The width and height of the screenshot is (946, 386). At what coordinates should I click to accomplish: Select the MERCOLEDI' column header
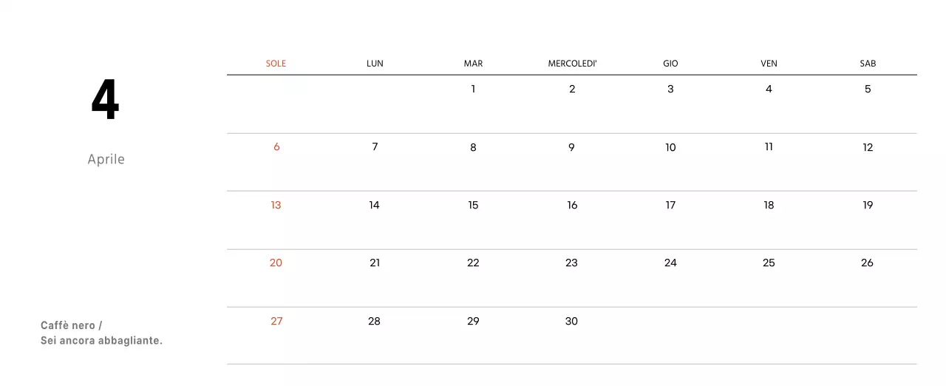572,64
